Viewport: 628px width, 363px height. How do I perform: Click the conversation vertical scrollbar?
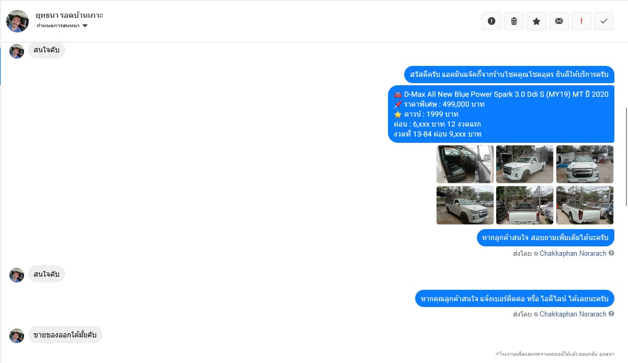click(626, 157)
